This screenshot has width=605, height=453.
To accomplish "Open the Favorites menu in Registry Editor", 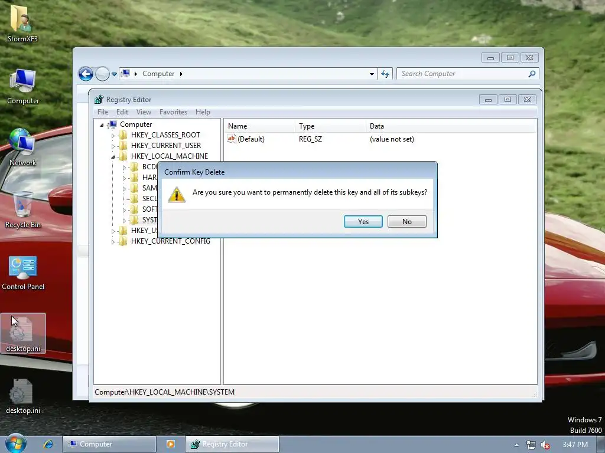I will point(173,112).
